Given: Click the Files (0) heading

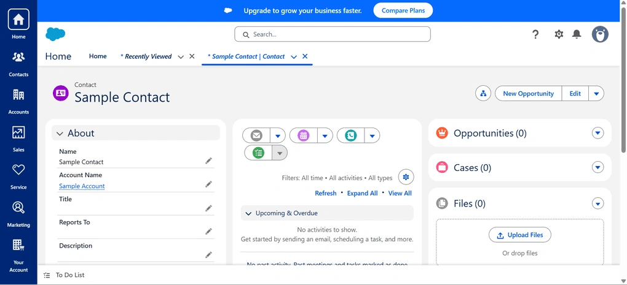Looking at the screenshot, I should pos(470,203).
